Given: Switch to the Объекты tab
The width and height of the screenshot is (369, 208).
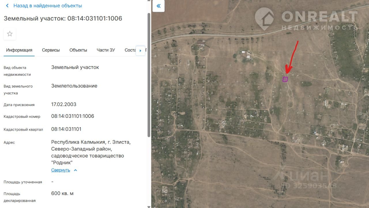Looking at the screenshot, I should (78, 50).
